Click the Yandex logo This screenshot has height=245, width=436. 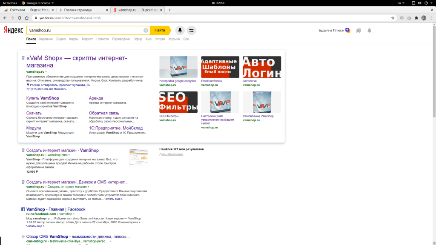tap(13, 30)
